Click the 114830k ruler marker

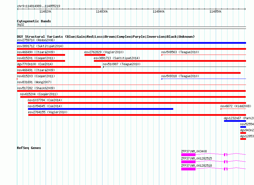click(102, 11)
